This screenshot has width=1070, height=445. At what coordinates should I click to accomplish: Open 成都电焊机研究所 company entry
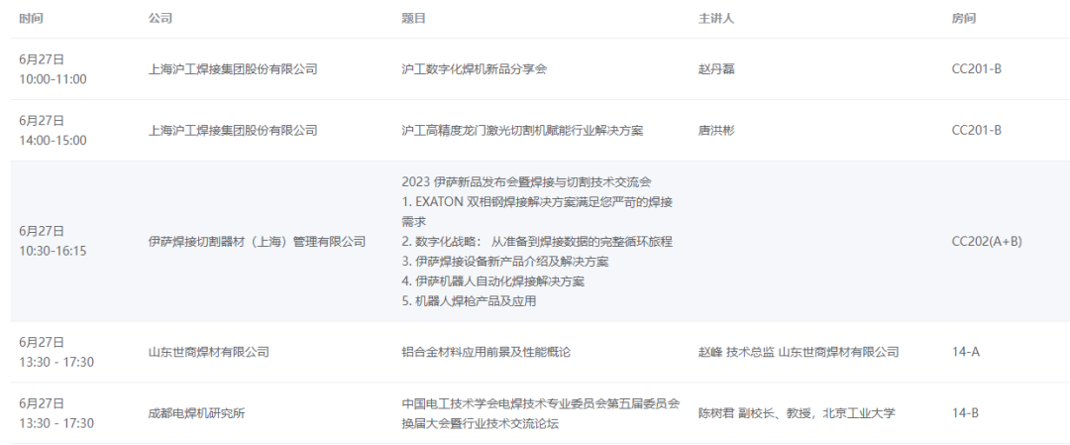196,413
